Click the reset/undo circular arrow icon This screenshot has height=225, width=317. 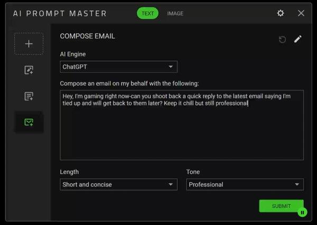283,40
